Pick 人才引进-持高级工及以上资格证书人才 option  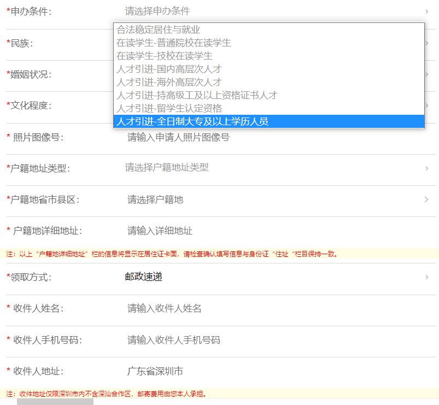[x=269, y=95]
